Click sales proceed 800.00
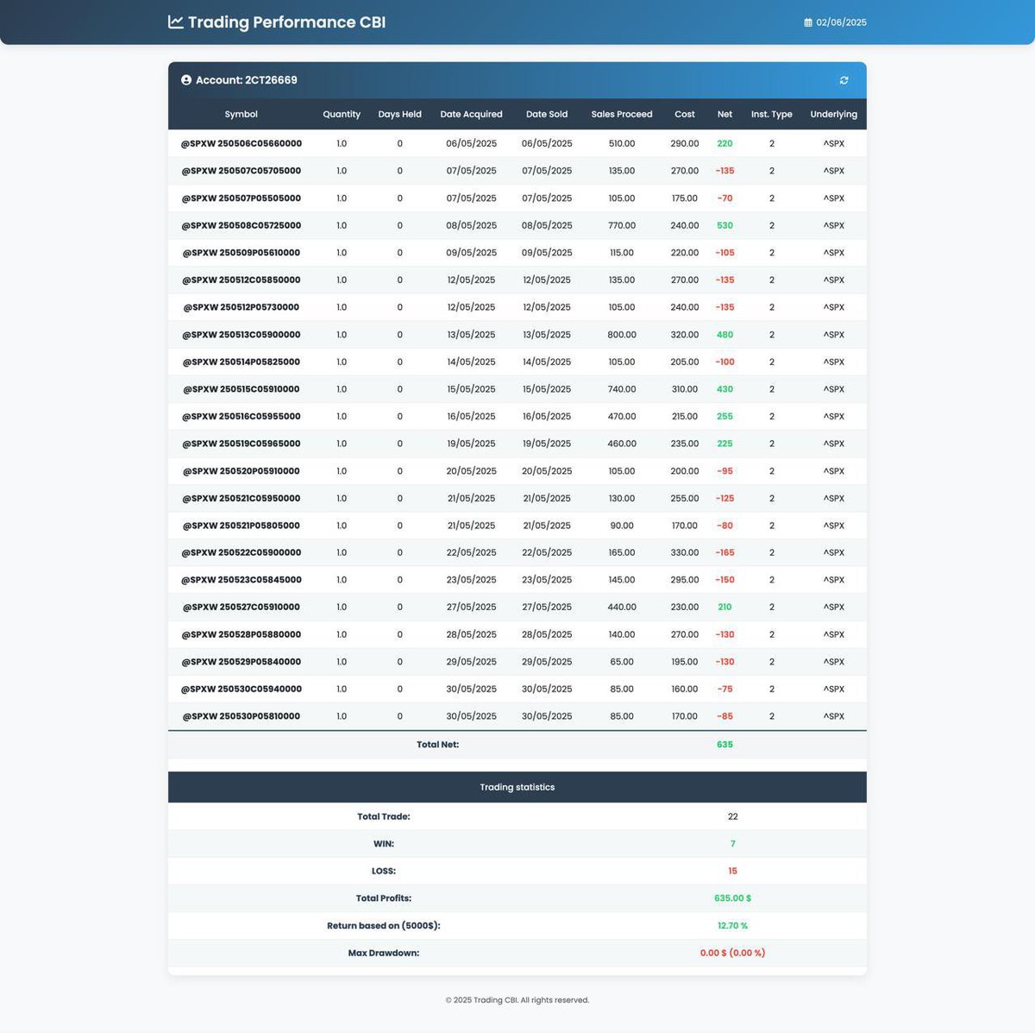Screen dimensions: 1035x1033 pos(622,335)
